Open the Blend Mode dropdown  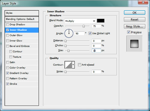(80, 21)
